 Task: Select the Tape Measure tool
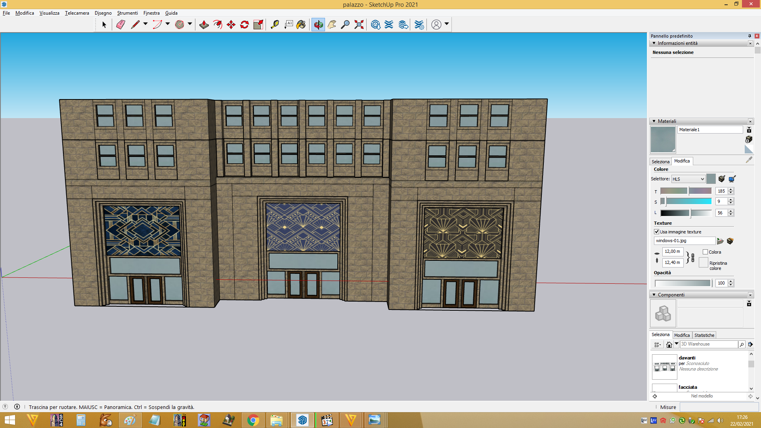[x=275, y=25]
